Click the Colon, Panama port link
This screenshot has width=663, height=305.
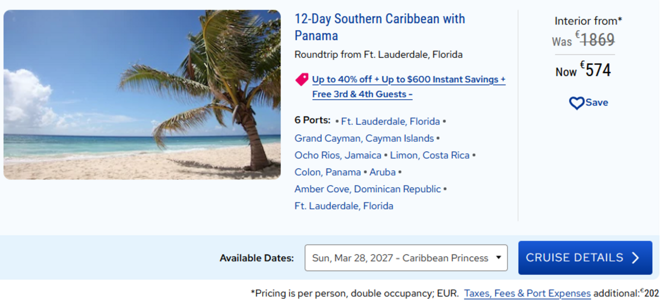coord(327,172)
